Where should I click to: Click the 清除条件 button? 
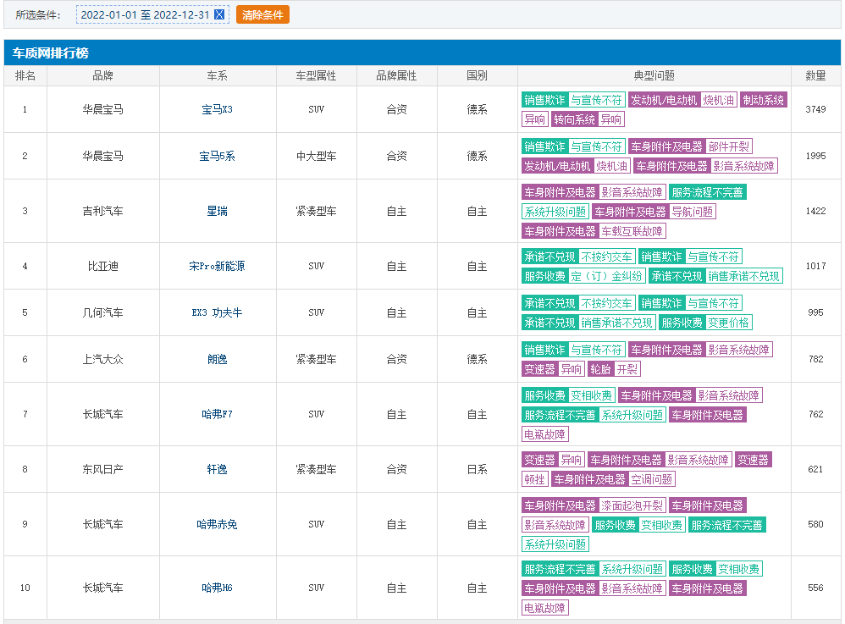tap(262, 15)
